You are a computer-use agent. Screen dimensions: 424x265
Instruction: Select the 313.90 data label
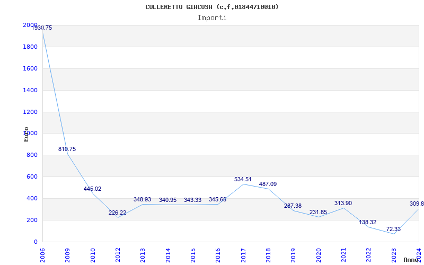coord(343,203)
